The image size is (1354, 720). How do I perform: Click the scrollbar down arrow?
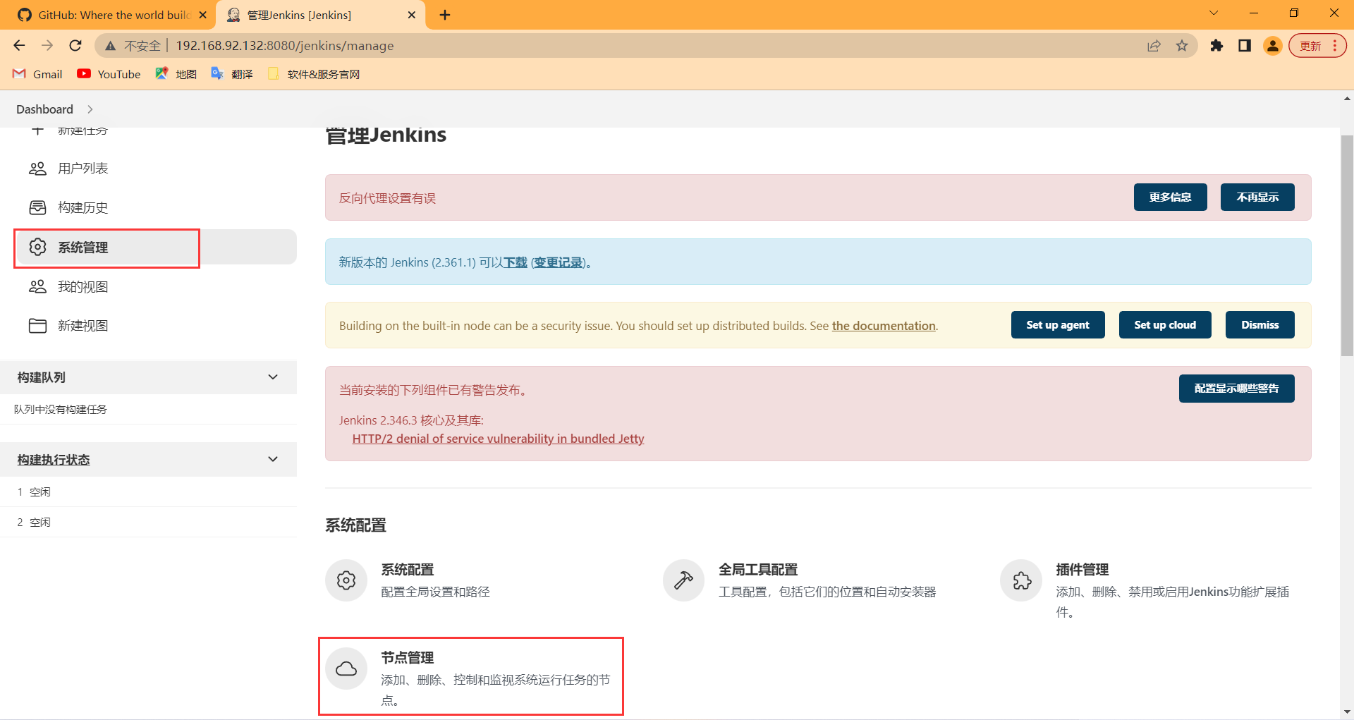tap(1347, 712)
